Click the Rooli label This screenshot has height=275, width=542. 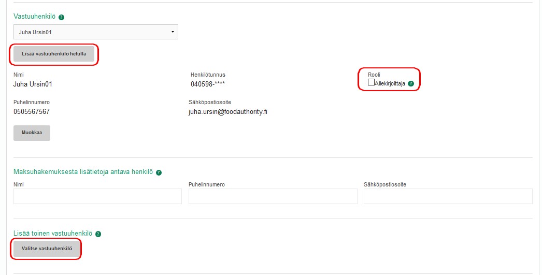pyautogui.click(x=374, y=75)
